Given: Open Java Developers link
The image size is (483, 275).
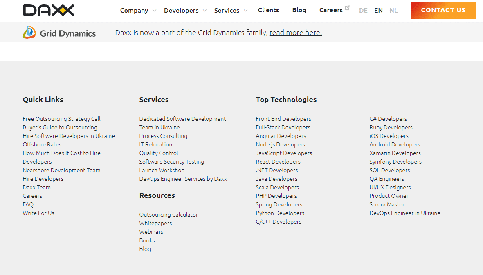Looking at the screenshot, I should click(276, 179).
